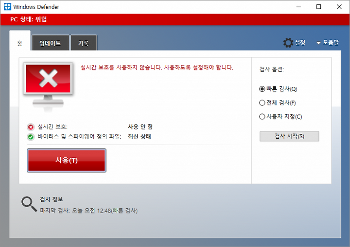Click the 사용 안 함 status value

pyautogui.click(x=140, y=127)
